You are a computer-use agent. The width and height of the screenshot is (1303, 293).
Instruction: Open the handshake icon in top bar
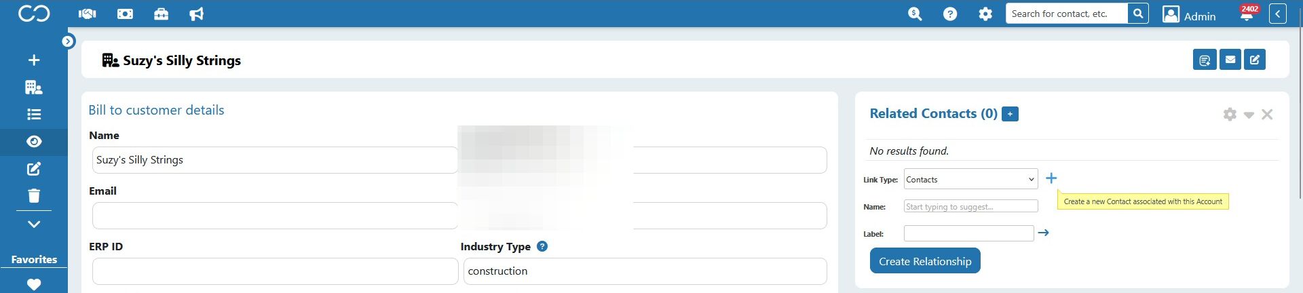tap(88, 14)
